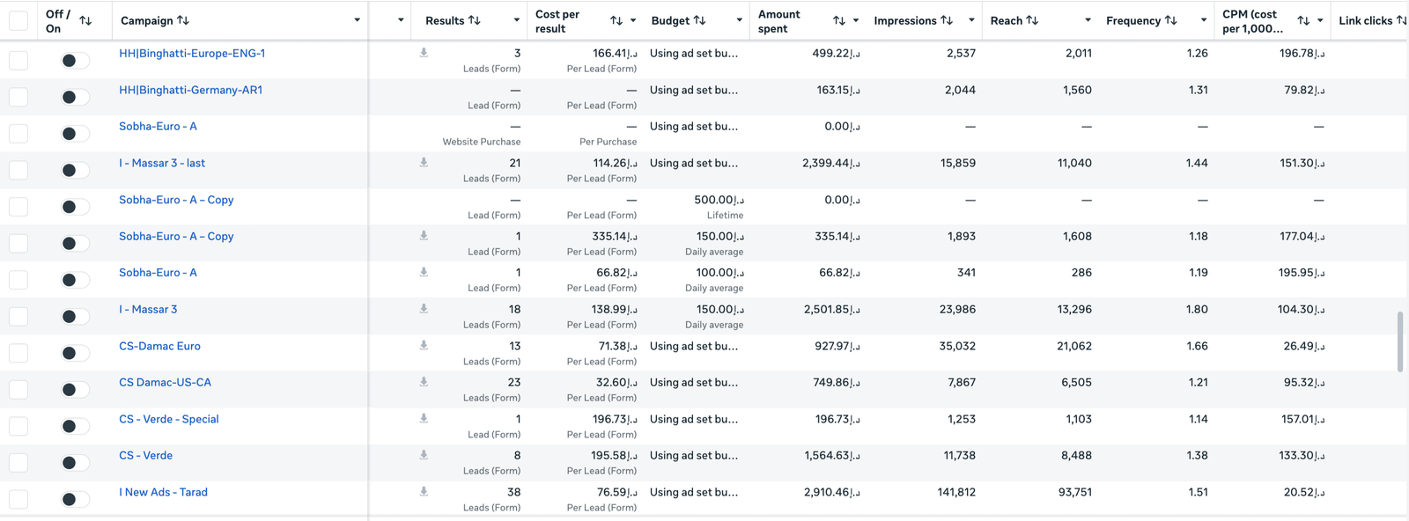Image resolution: width=1409 pixels, height=521 pixels.
Task: Sort by Link clicks arrows icon
Action: point(1402,20)
